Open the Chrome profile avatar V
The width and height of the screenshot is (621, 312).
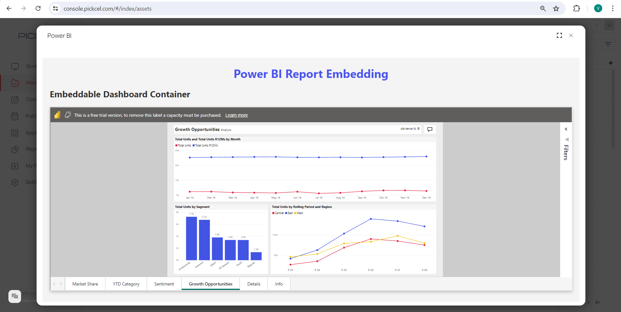(598, 8)
